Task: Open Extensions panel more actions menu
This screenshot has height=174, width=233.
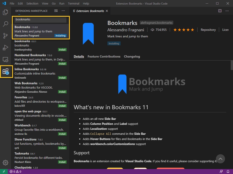Action: coord(63,11)
